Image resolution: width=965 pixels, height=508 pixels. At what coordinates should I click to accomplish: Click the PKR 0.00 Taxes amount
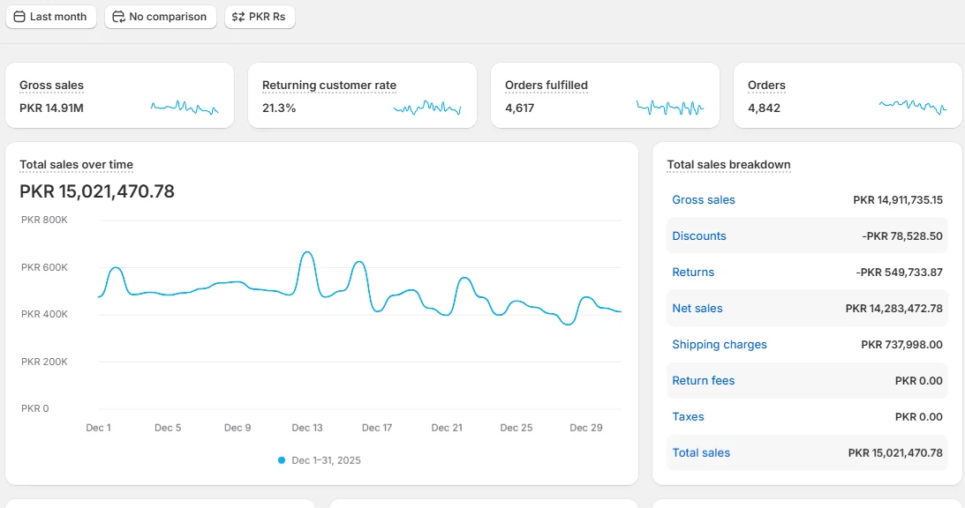(919, 417)
